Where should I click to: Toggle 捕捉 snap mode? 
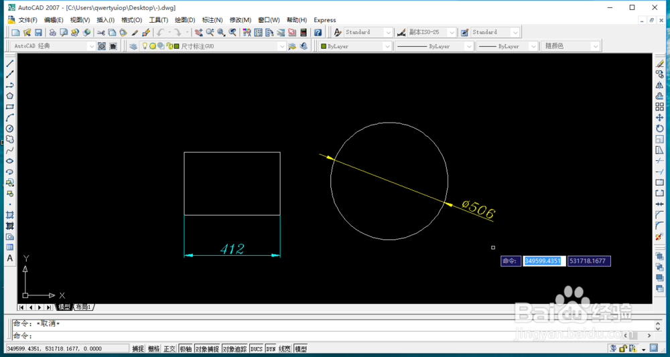tap(138, 349)
